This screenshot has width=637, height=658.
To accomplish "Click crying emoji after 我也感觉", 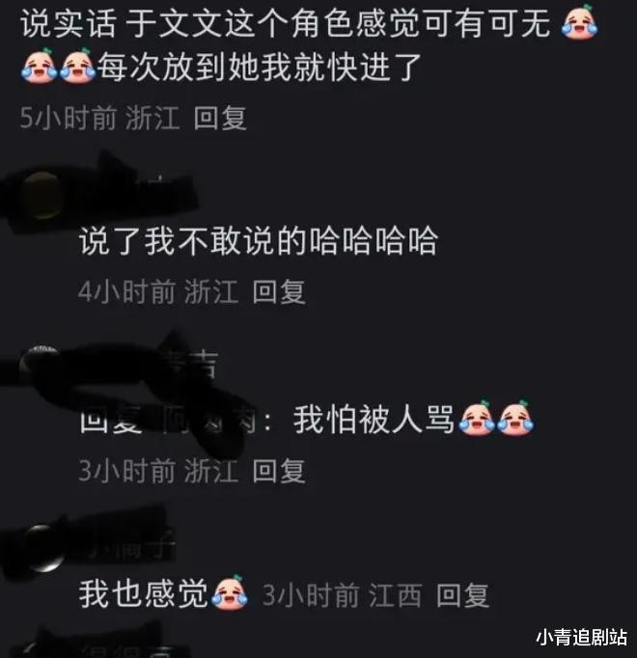I will (x=230, y=592).
